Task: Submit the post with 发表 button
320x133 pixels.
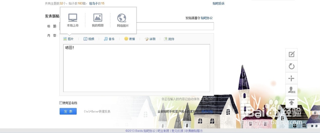Action: point(68,111)
